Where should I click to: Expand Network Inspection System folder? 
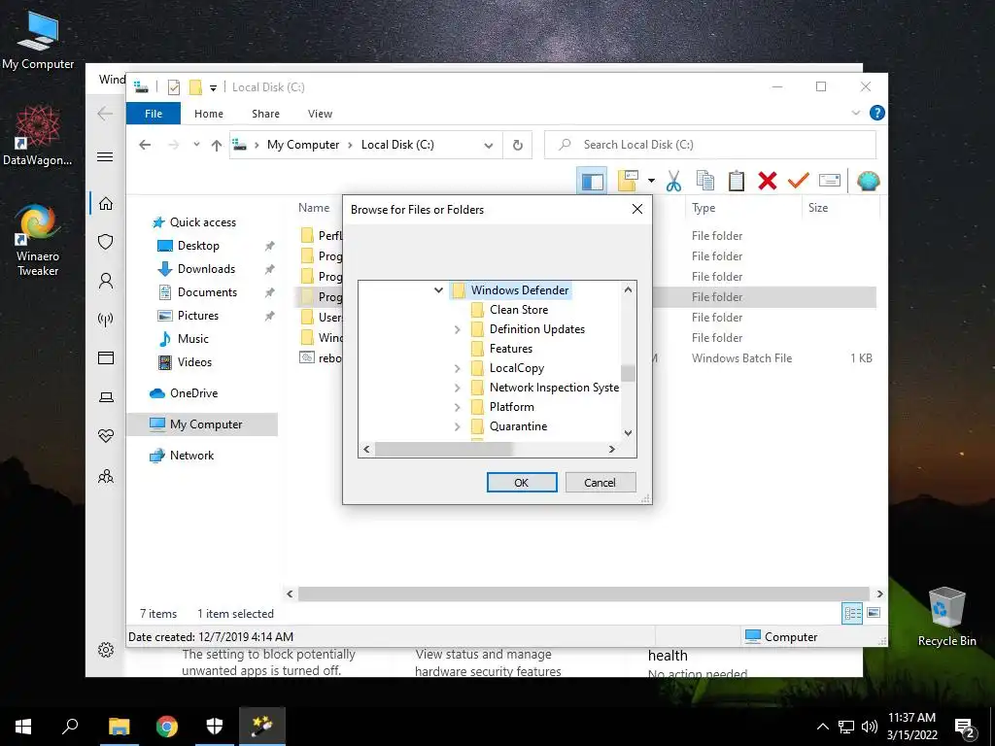click(x=458, y=388)
